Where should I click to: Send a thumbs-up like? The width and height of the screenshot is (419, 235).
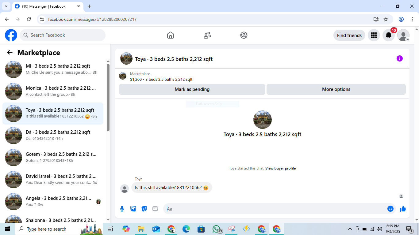tap(403, 209)
